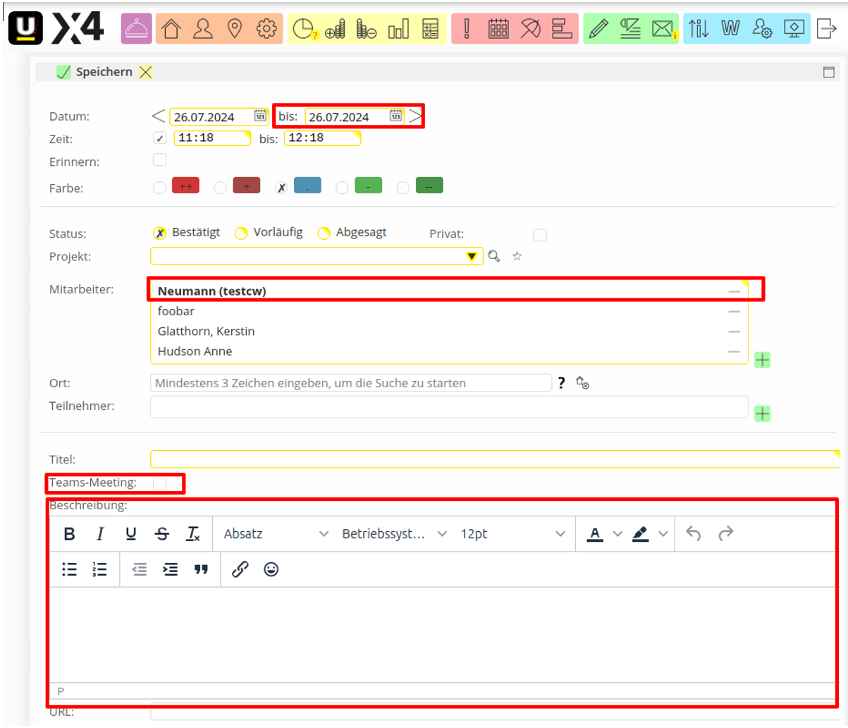Image resolution: width=848 pixels, height=728 pixels.
Task: Open the location pin icon
Action: pos(235,29)
